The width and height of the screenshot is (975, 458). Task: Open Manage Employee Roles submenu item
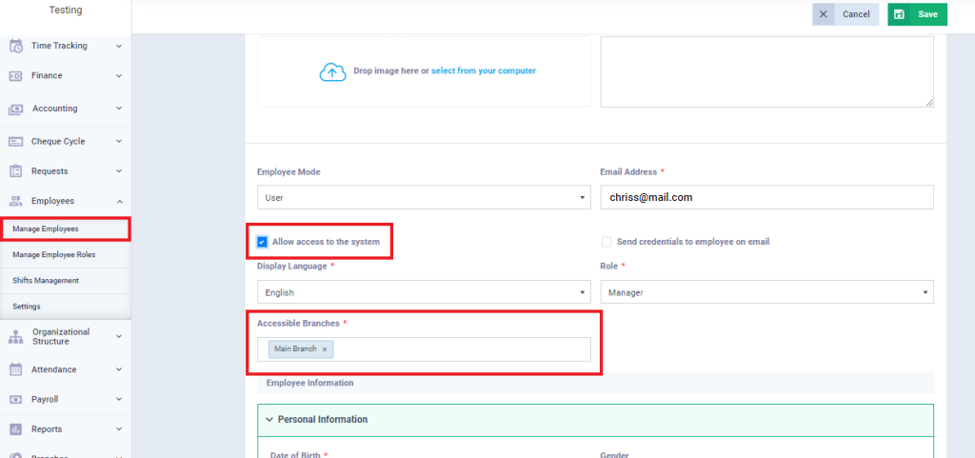(x=66, y=255)
